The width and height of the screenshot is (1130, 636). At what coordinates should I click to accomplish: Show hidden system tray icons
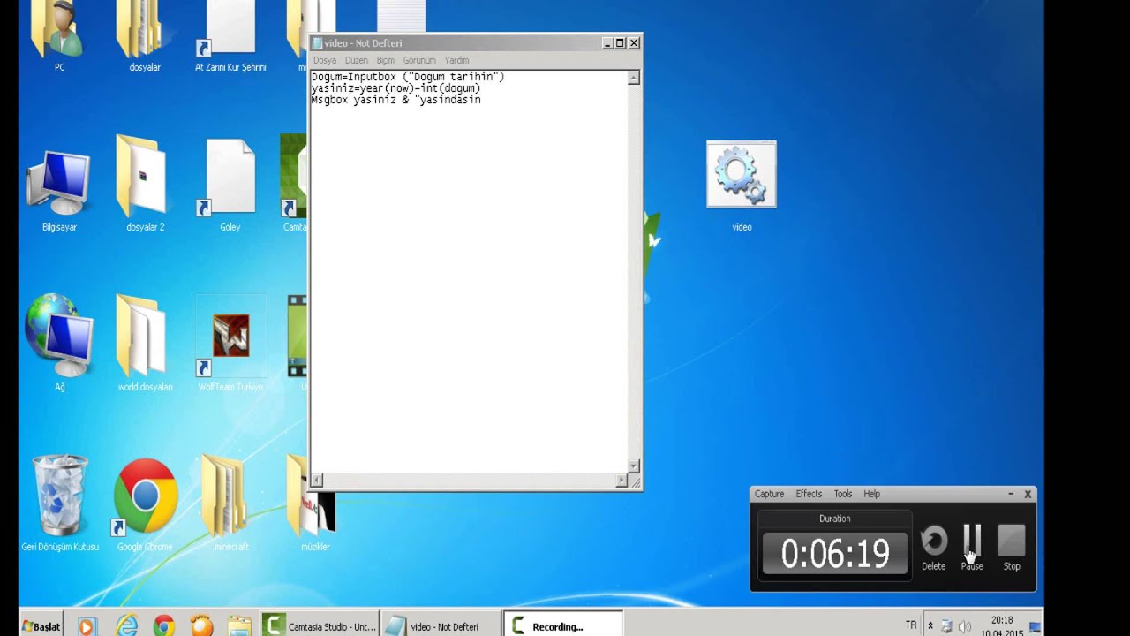click(x=930, y=626)
